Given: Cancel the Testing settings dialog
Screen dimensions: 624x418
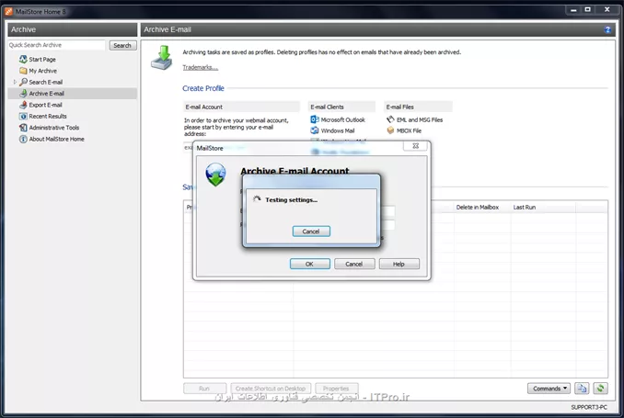Looking at the screenshot, I should (311, 232).
